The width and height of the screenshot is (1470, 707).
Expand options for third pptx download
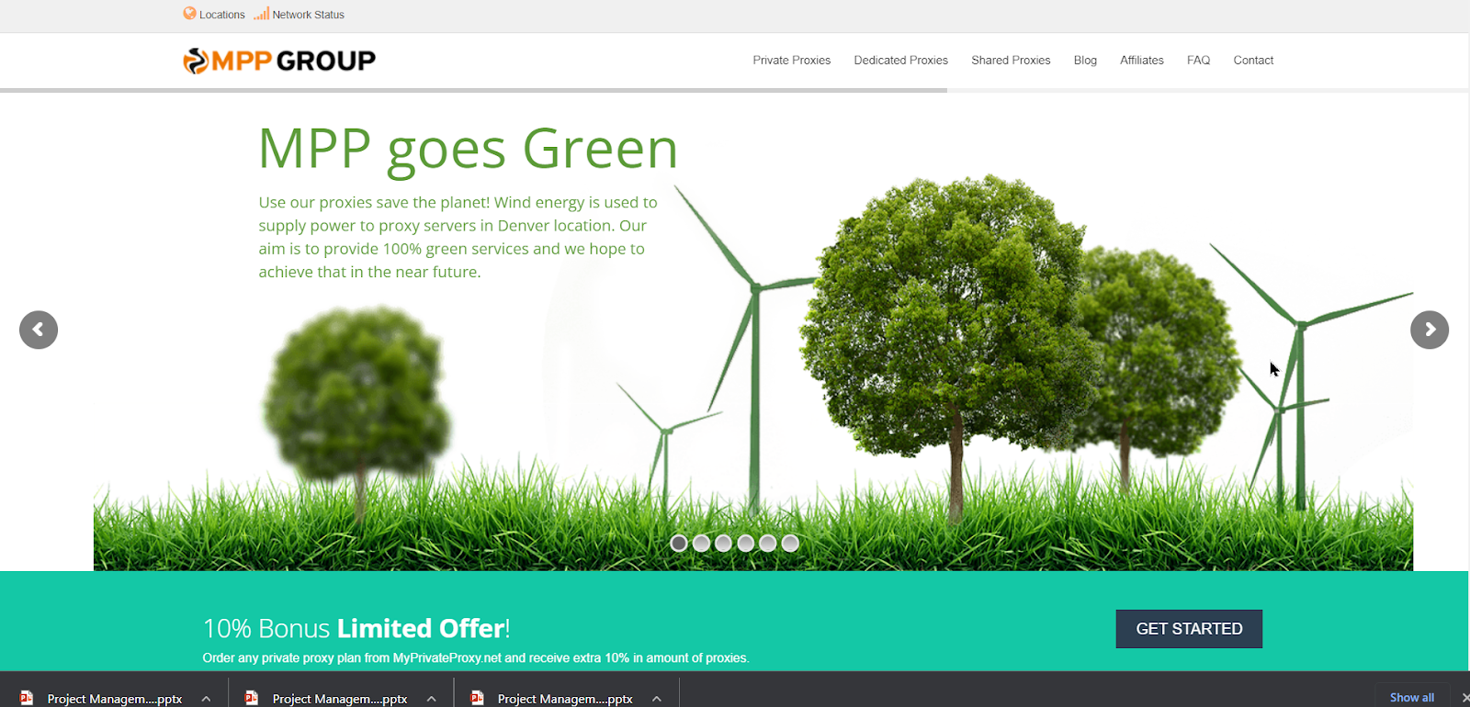[x=656, y=699]
